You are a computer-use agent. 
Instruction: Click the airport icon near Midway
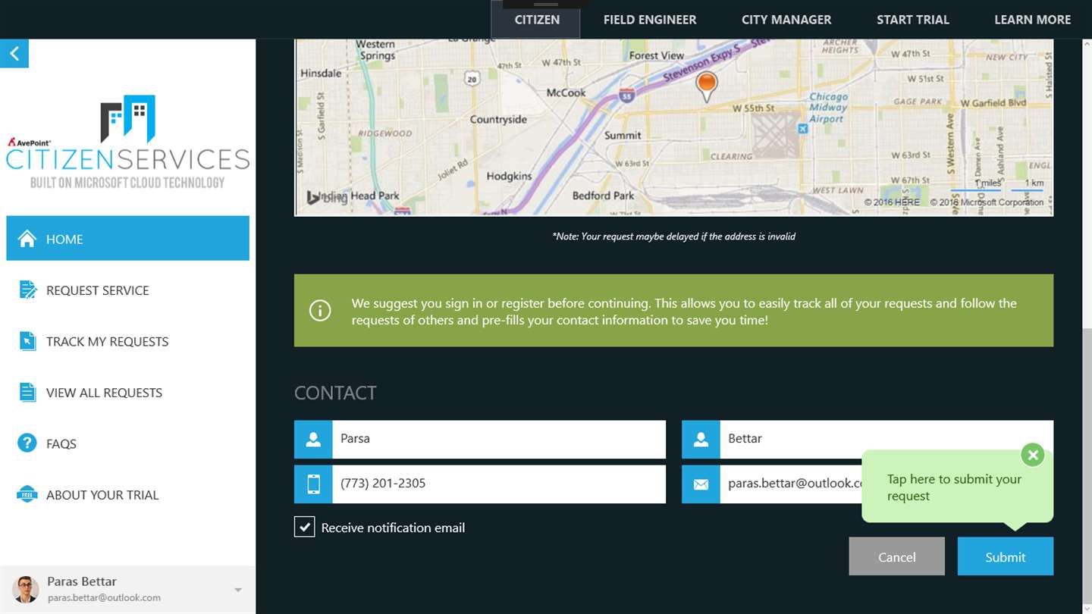pyautogui.click(x=802, y=129)
